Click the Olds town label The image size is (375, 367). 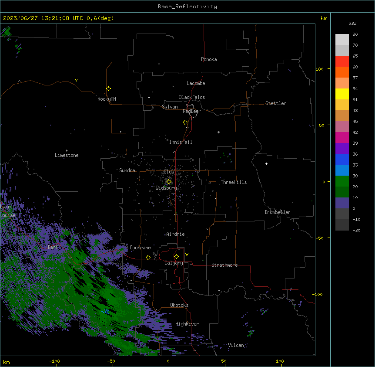pos(169,172)
